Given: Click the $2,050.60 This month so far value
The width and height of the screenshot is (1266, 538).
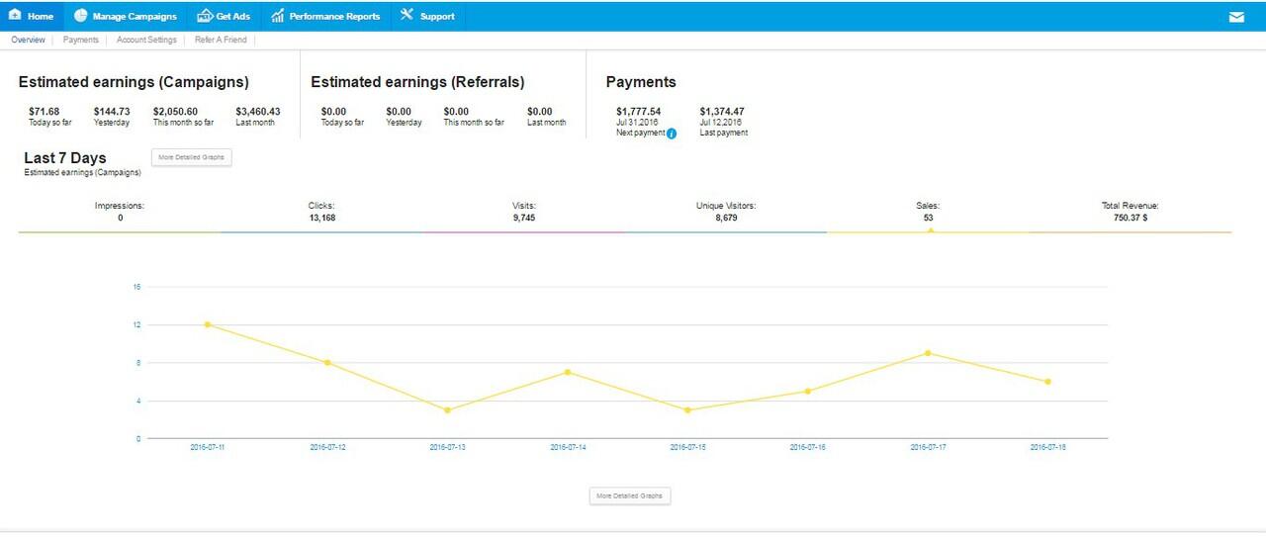Looking at the screenshot, I should [x=176, y=112].
